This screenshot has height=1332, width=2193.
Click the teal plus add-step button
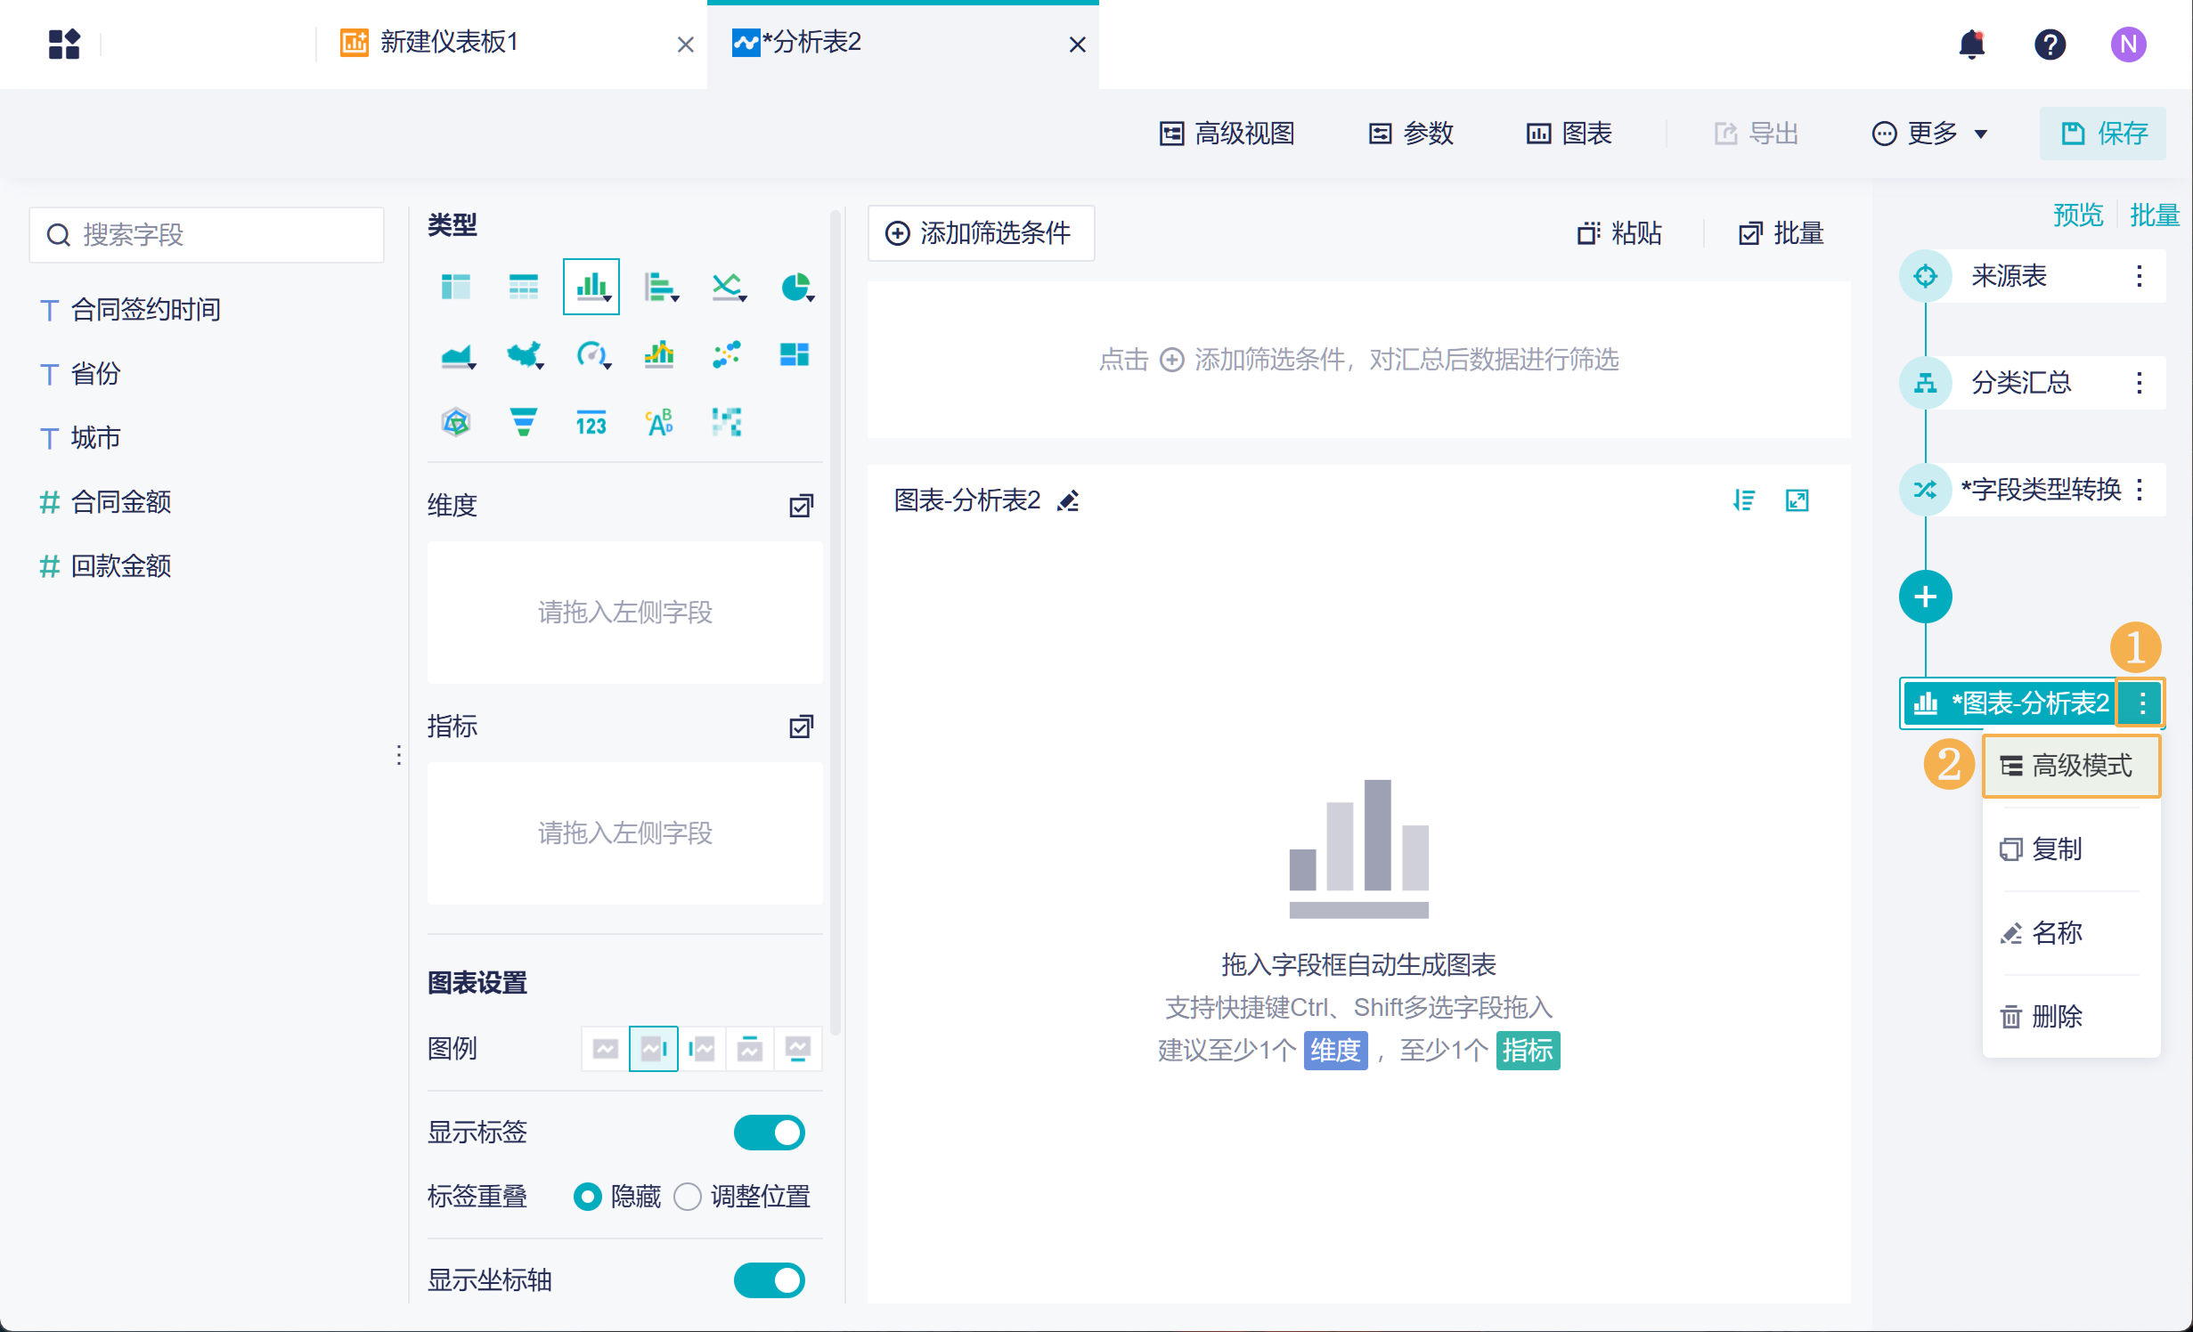[x=1925, y=597]
